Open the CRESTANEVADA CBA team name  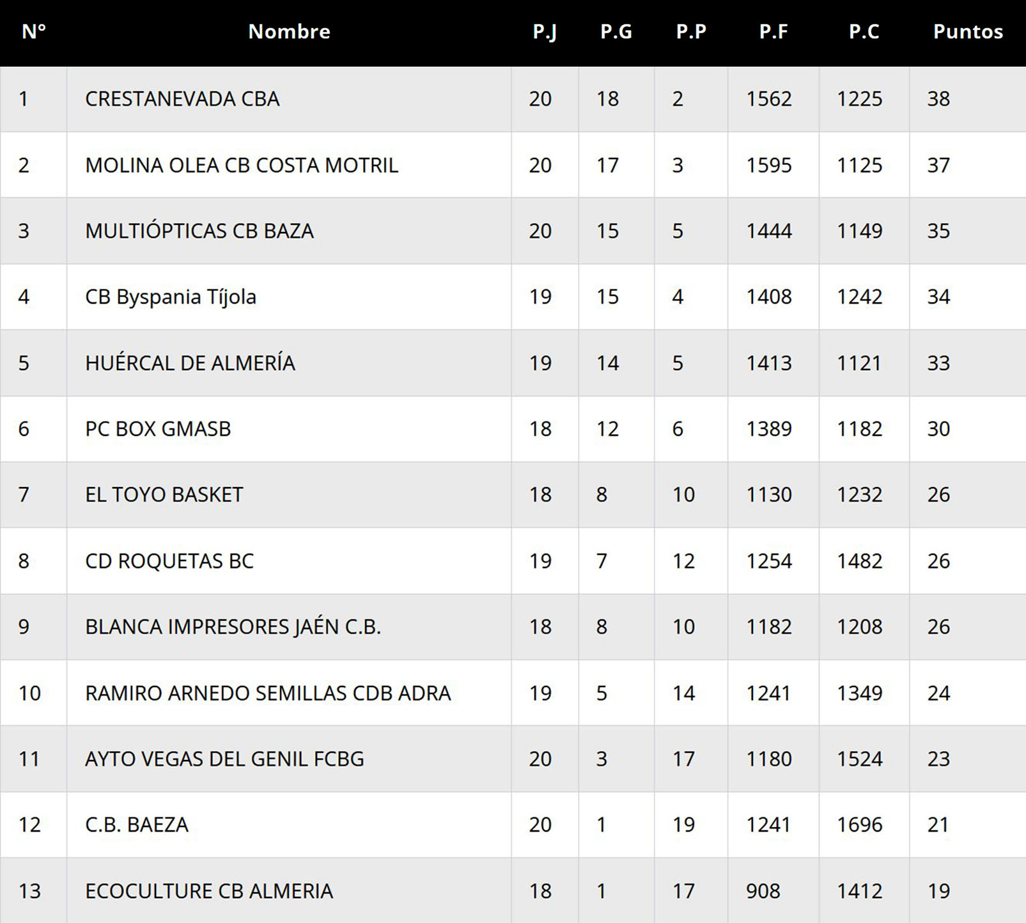pyautogui.click(x=182, y=99)
